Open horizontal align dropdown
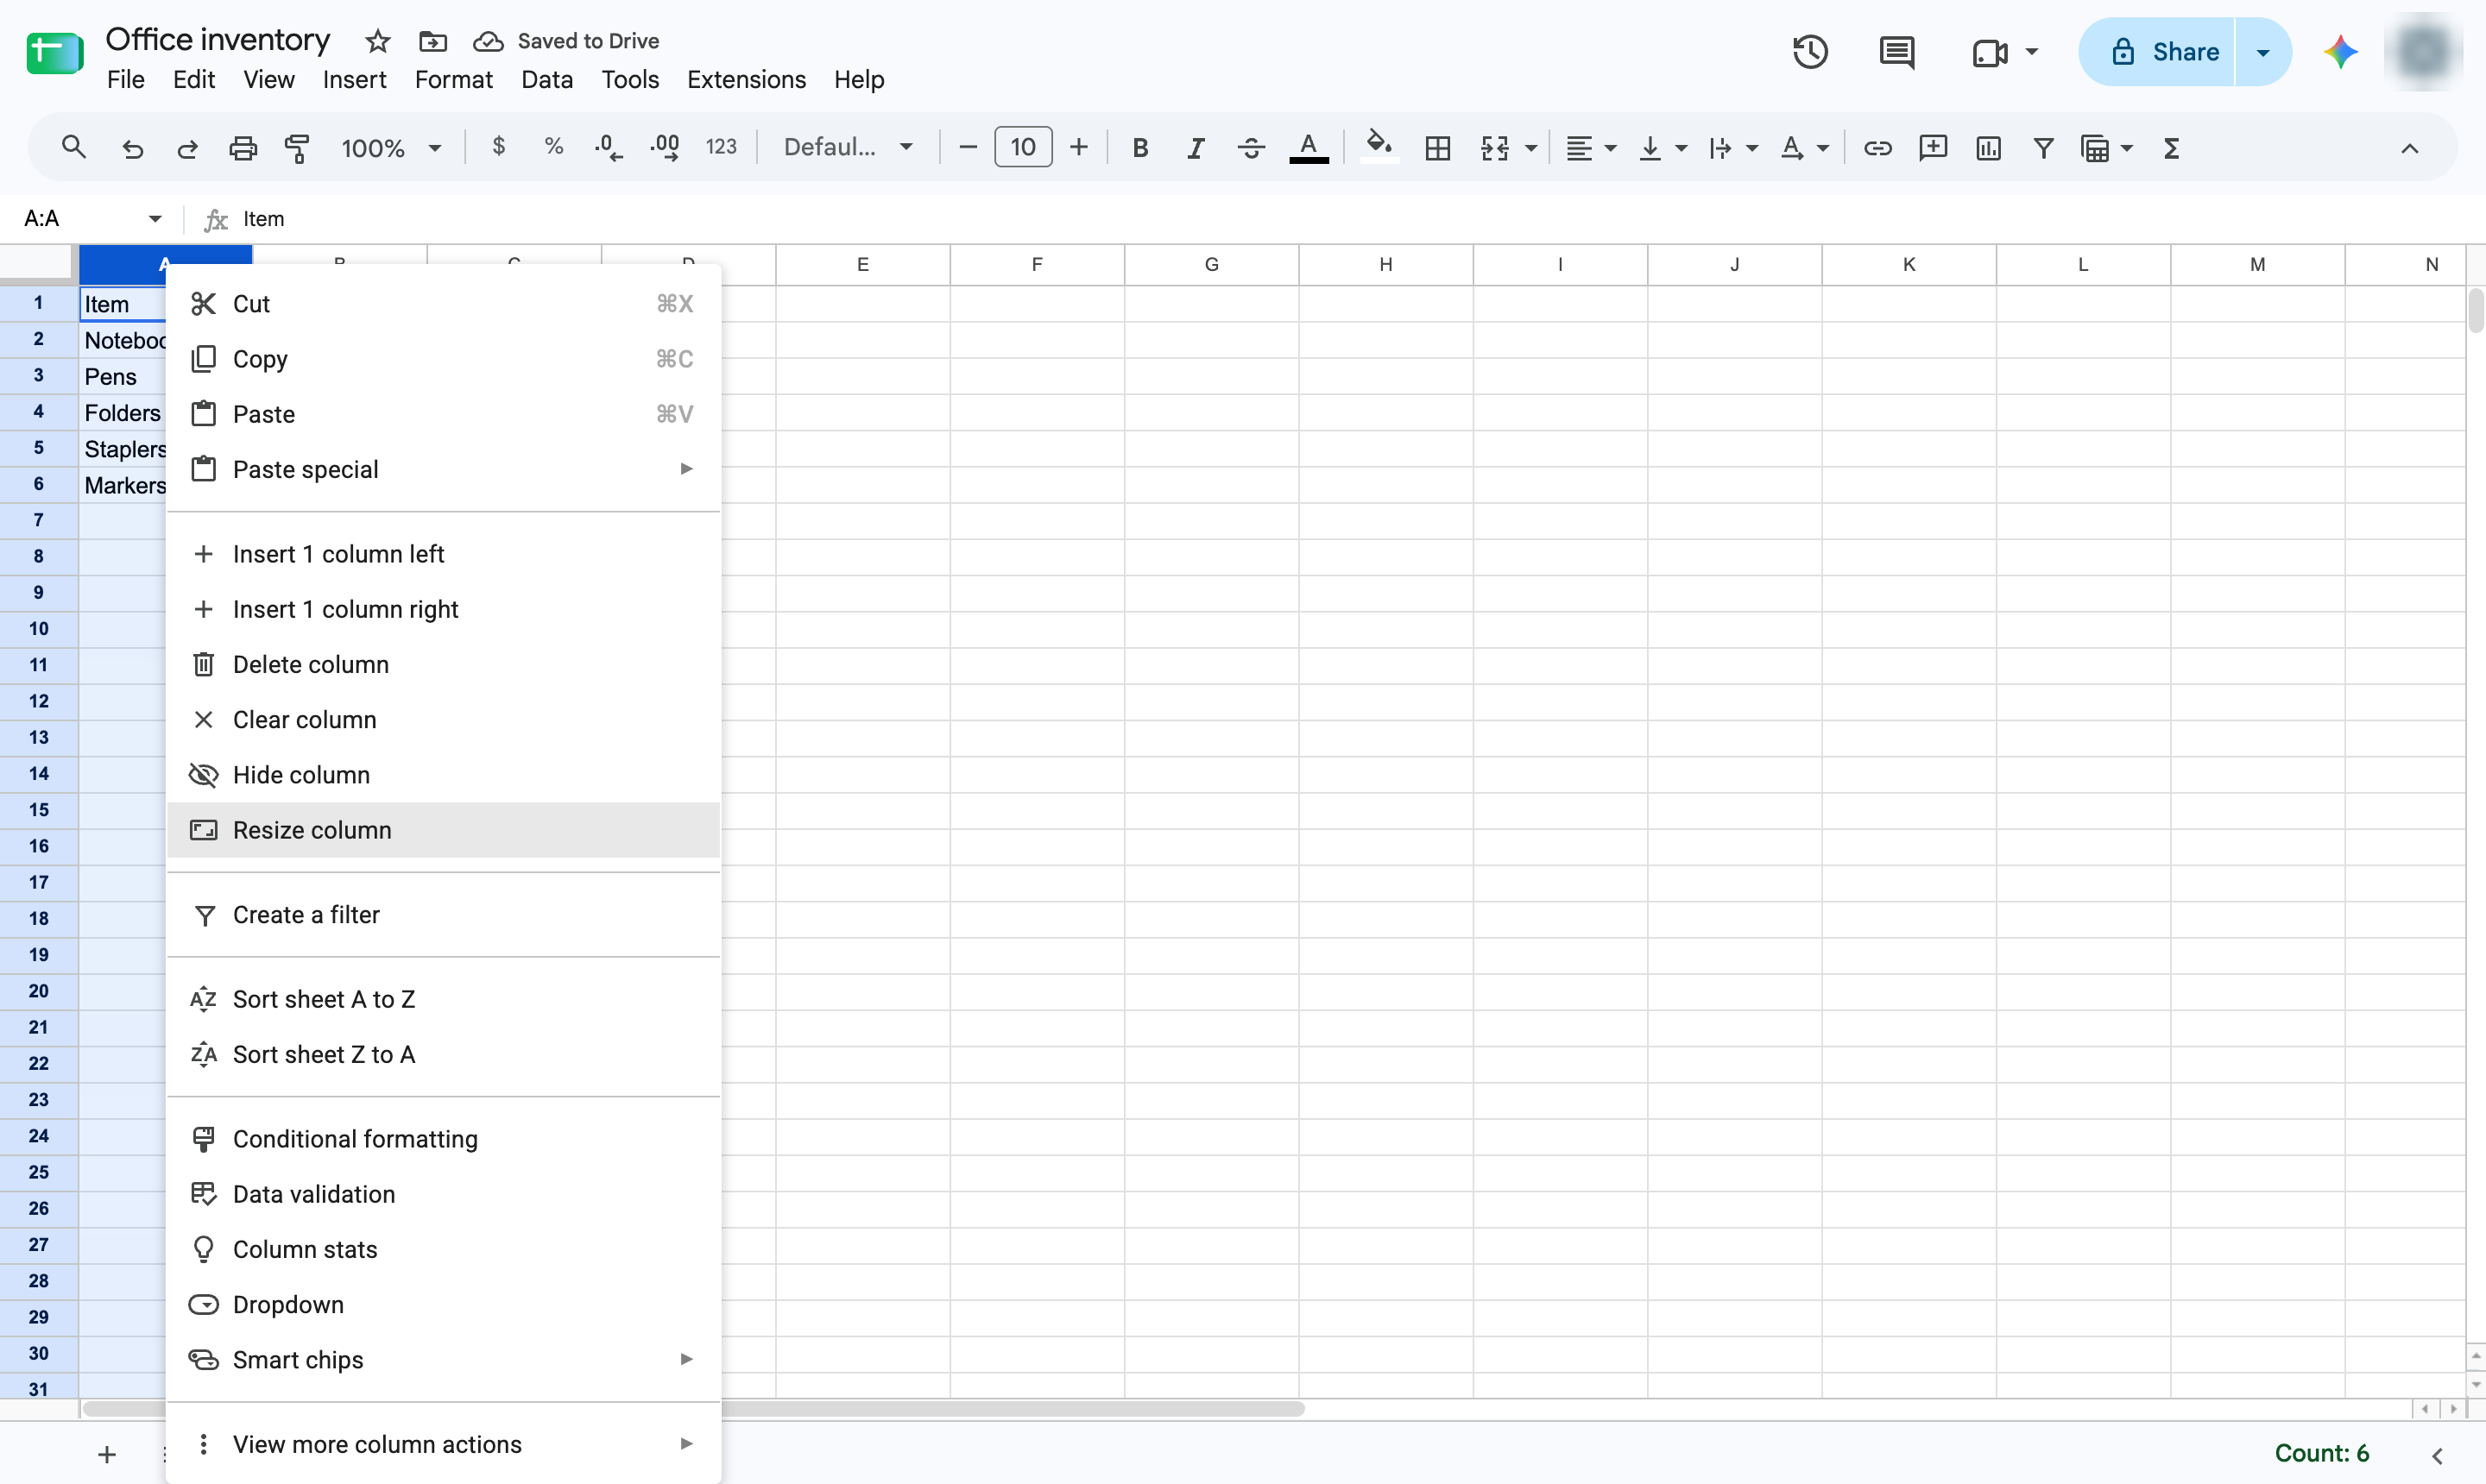The width and height of the screenshot is (2486, 1484). coord(1591,148)
